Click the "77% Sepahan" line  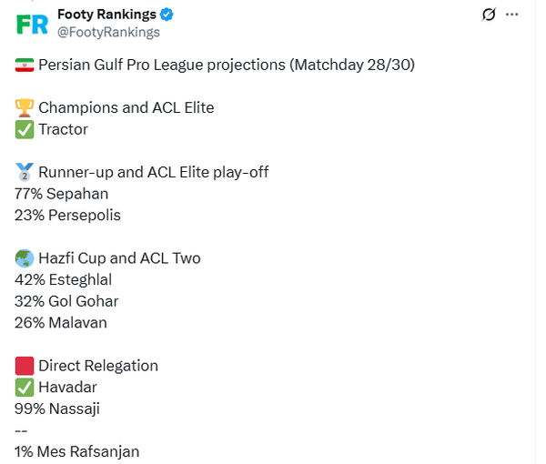[62, 194]
